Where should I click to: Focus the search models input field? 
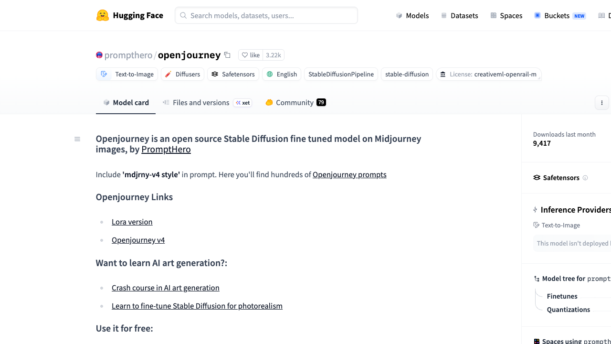pos(266,15)
